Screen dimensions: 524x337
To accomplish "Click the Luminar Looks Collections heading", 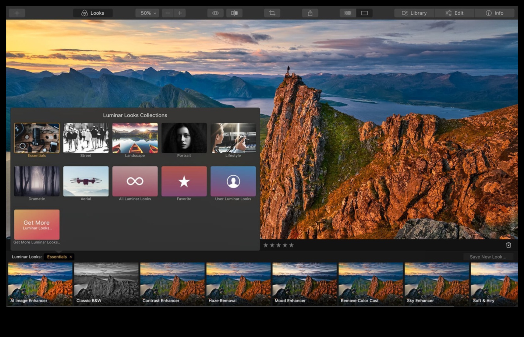I will click(x=135, y=115).
